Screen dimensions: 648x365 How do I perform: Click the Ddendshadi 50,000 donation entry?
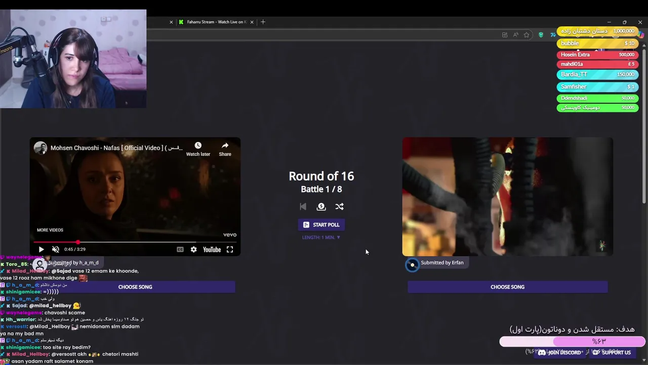(x=597, y=98)
